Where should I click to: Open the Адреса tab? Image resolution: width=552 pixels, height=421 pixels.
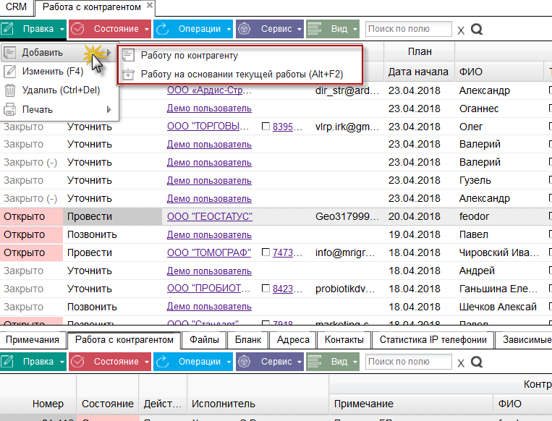[x=293, y=340]
